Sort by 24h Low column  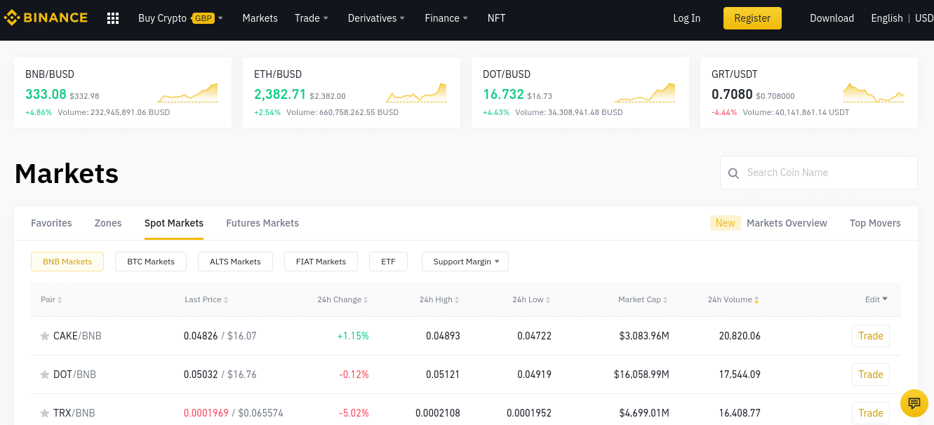click(532, 299)
